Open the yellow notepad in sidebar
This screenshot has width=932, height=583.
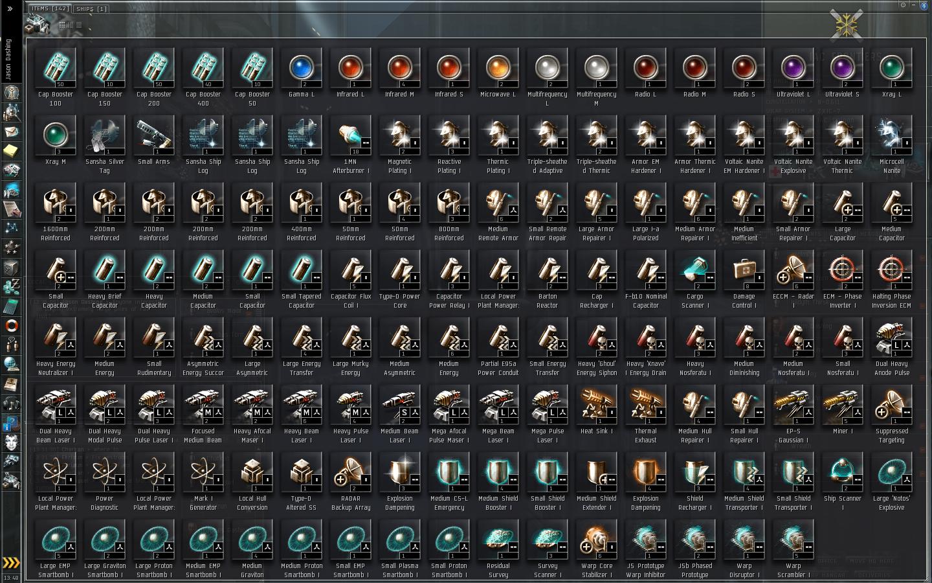[11, 151]
